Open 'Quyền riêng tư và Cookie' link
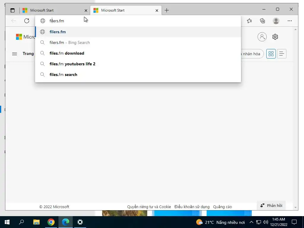 click(149, 207)
